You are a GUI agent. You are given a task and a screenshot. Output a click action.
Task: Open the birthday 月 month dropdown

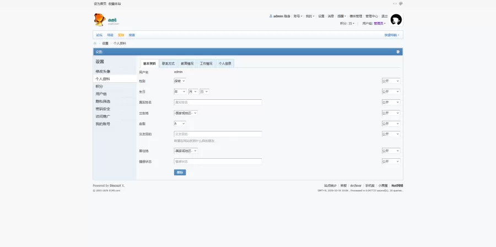(x=193, y=92)
